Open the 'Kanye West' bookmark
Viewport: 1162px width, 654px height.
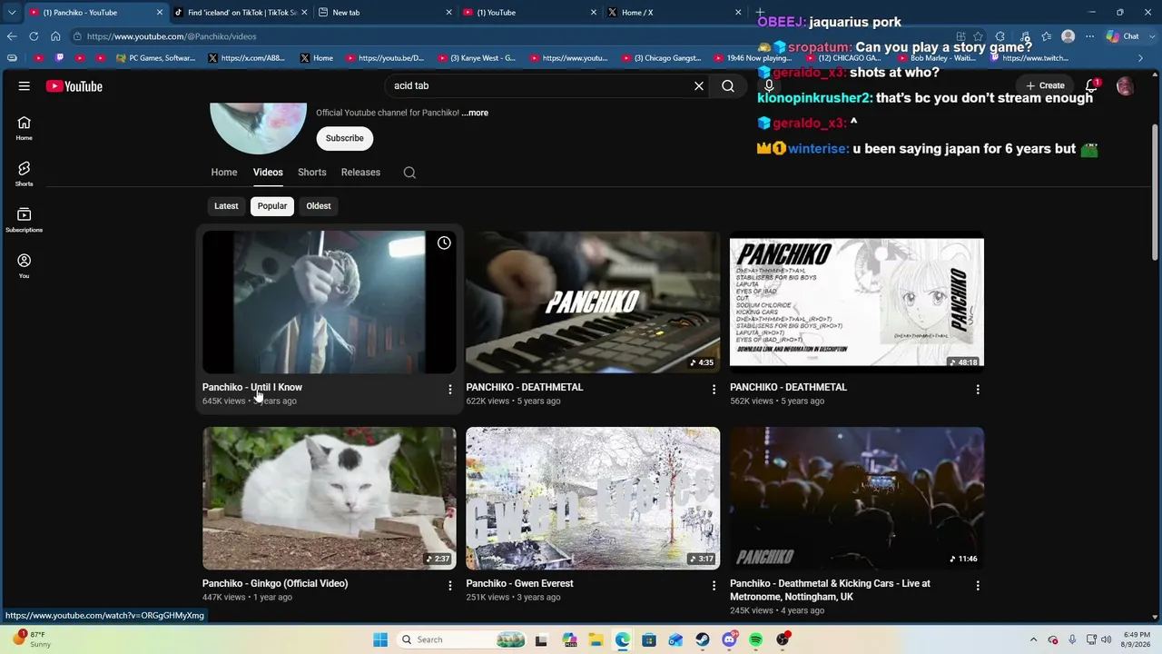477,58
